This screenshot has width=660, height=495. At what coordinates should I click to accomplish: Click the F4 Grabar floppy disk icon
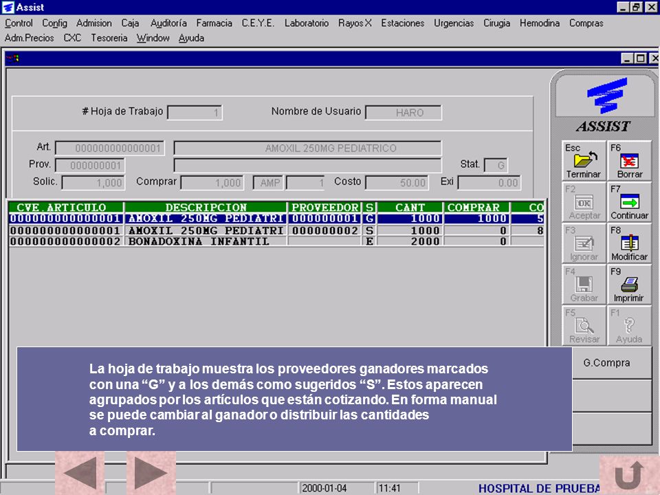[584, 284]
